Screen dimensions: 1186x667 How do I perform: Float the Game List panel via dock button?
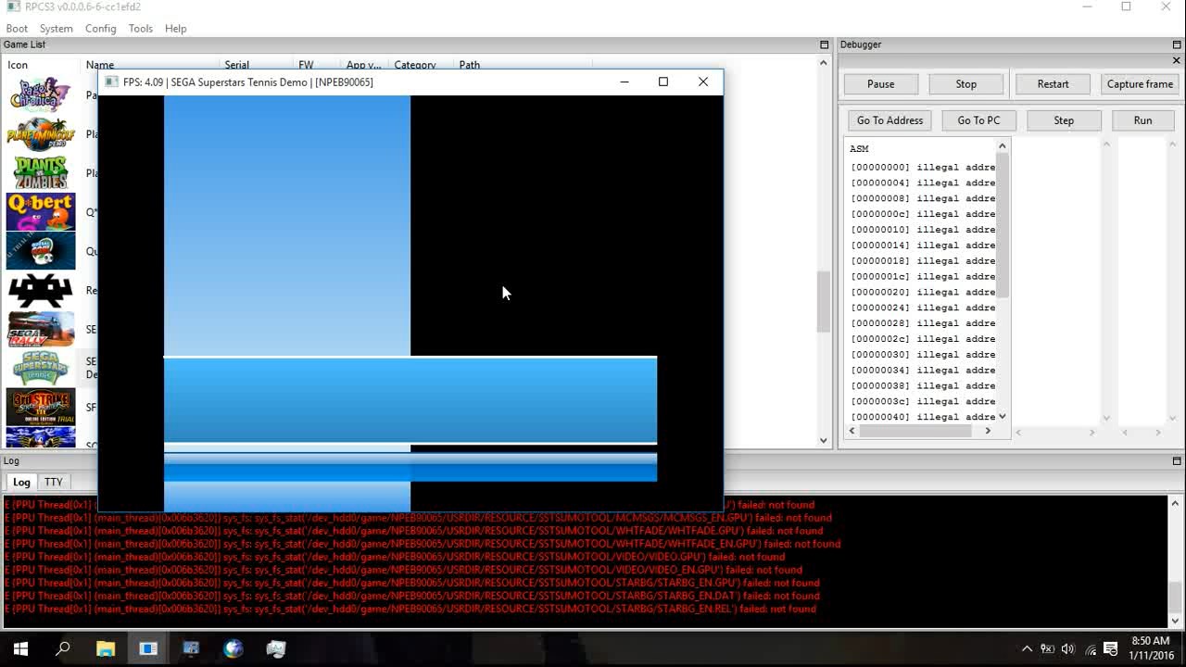pos(824,44)
